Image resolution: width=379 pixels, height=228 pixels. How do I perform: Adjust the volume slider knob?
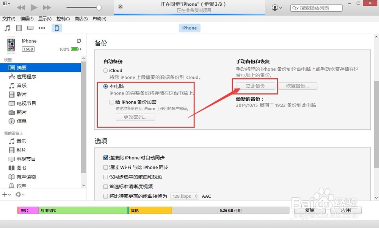99,8
